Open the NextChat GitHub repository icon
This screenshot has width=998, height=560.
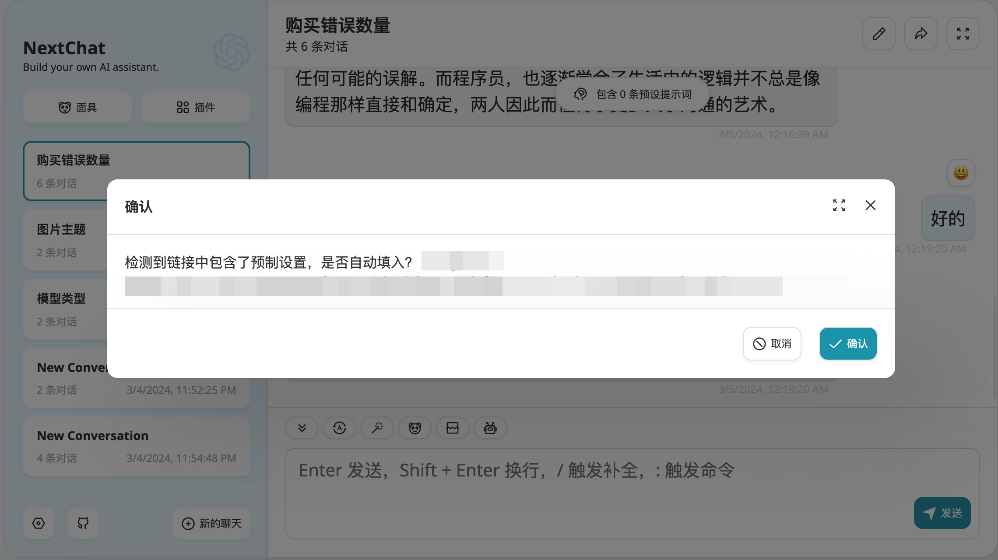(x=83, y=523)
